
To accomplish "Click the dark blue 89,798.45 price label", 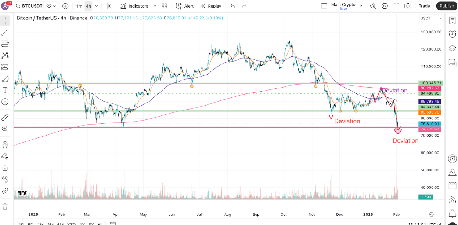I will [429, 101].
